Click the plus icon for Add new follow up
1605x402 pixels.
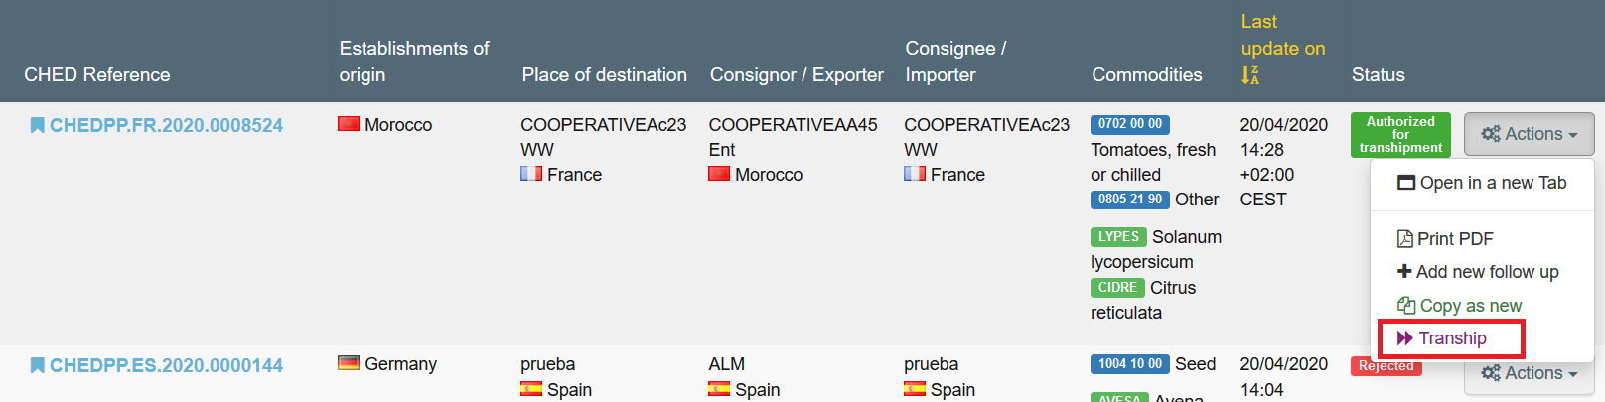pyautogui.click(x=1404, y=271)
